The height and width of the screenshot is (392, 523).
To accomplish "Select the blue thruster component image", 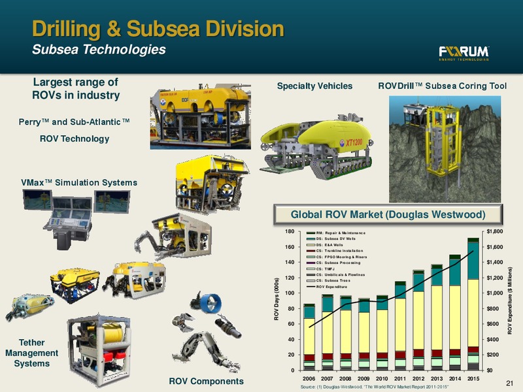I will [x=205, y=302].
